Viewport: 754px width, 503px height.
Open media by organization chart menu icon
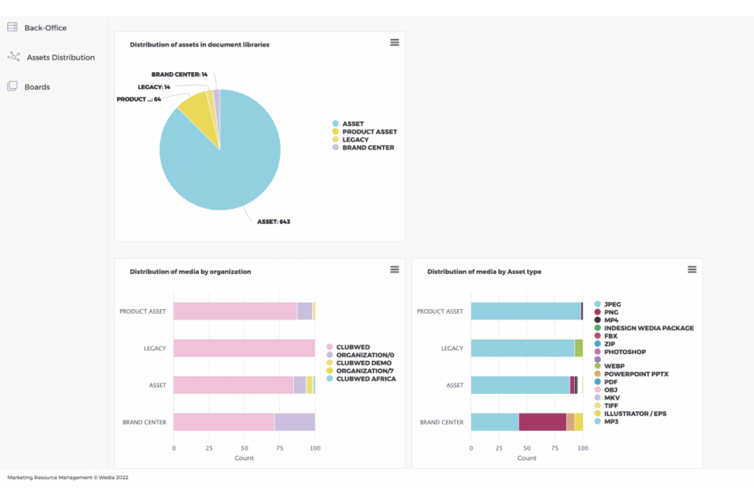click(x=394, y=269)
